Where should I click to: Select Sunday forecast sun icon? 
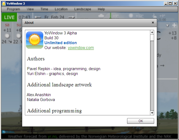pos(19,36)
